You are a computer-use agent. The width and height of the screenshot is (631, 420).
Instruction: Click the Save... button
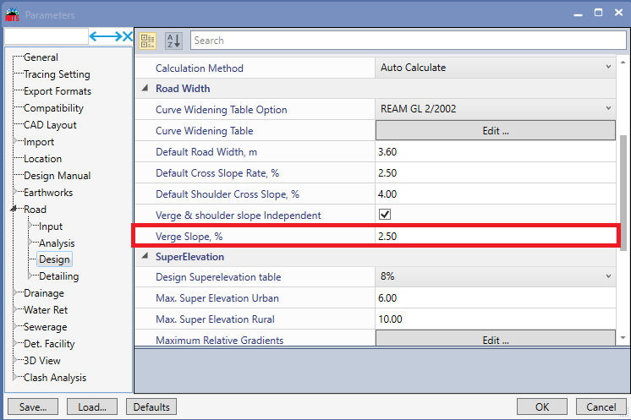pyautogui.click(x=33, y=406)
